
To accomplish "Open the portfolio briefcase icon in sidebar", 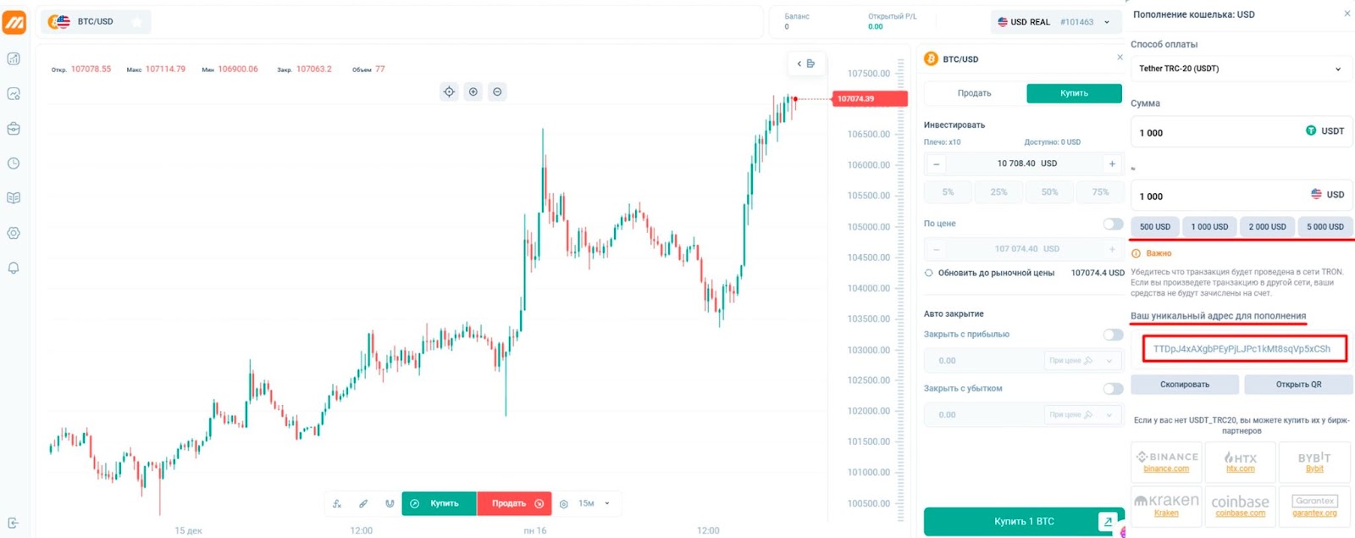I will tap(14, 129).
